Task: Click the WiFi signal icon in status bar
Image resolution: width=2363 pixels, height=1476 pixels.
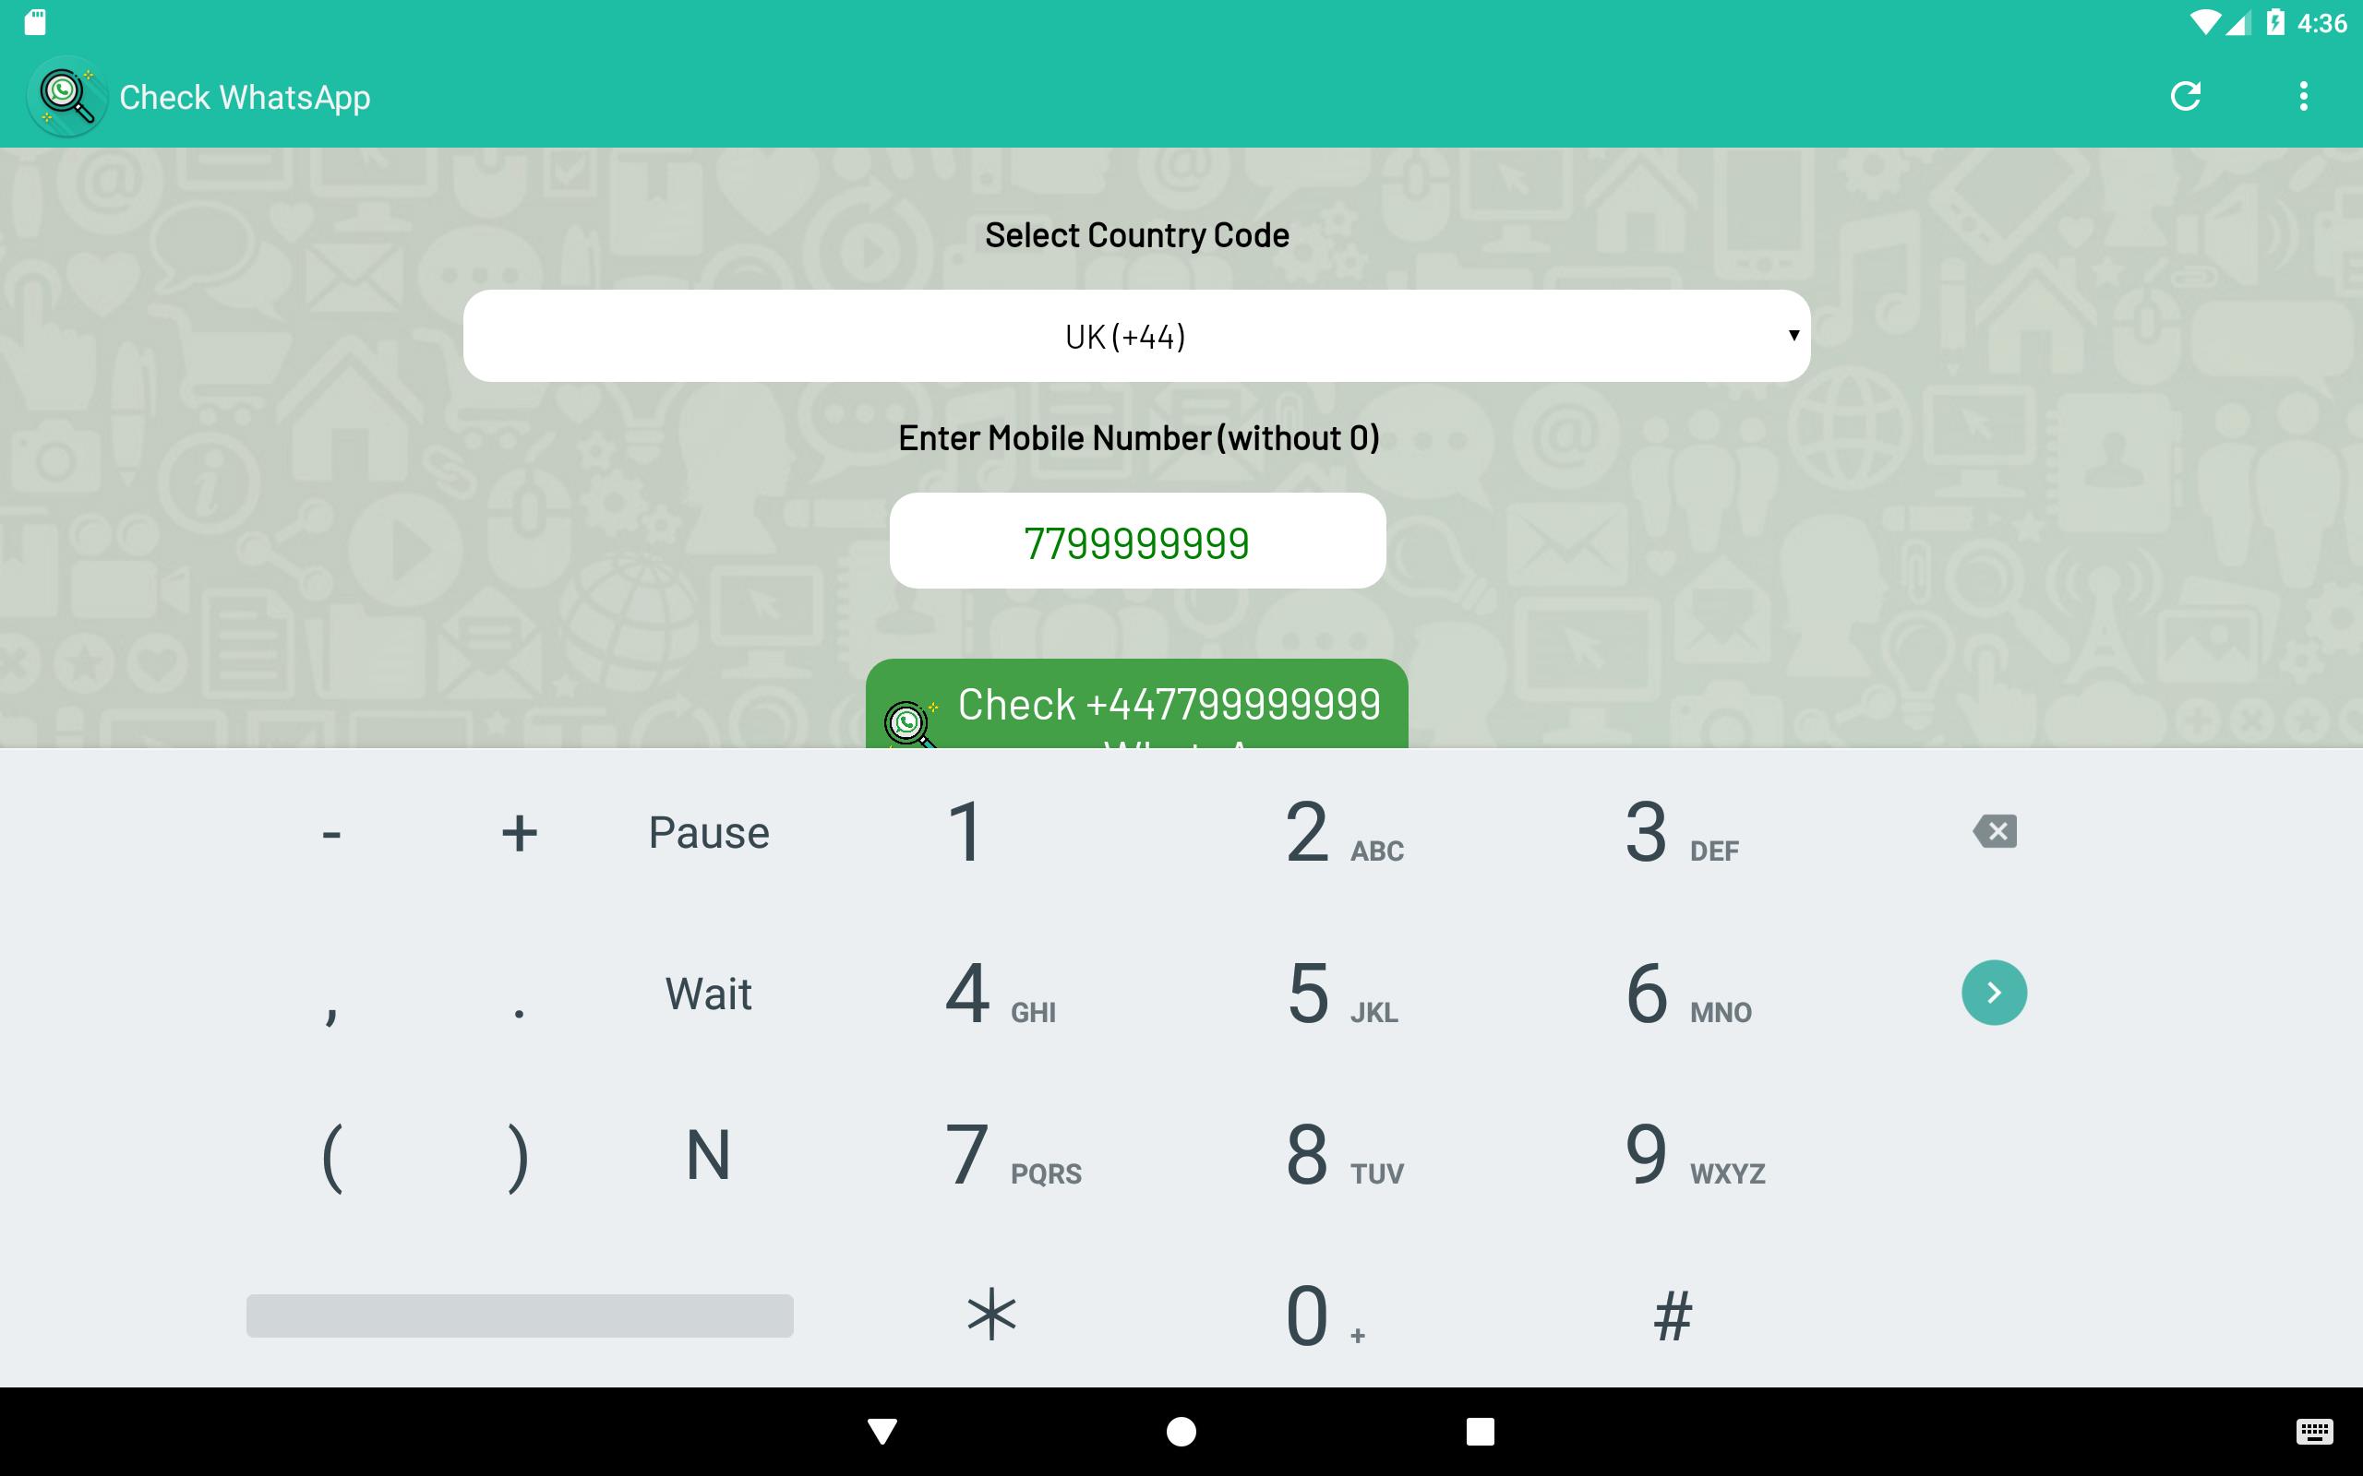Action: (2200, 22)
